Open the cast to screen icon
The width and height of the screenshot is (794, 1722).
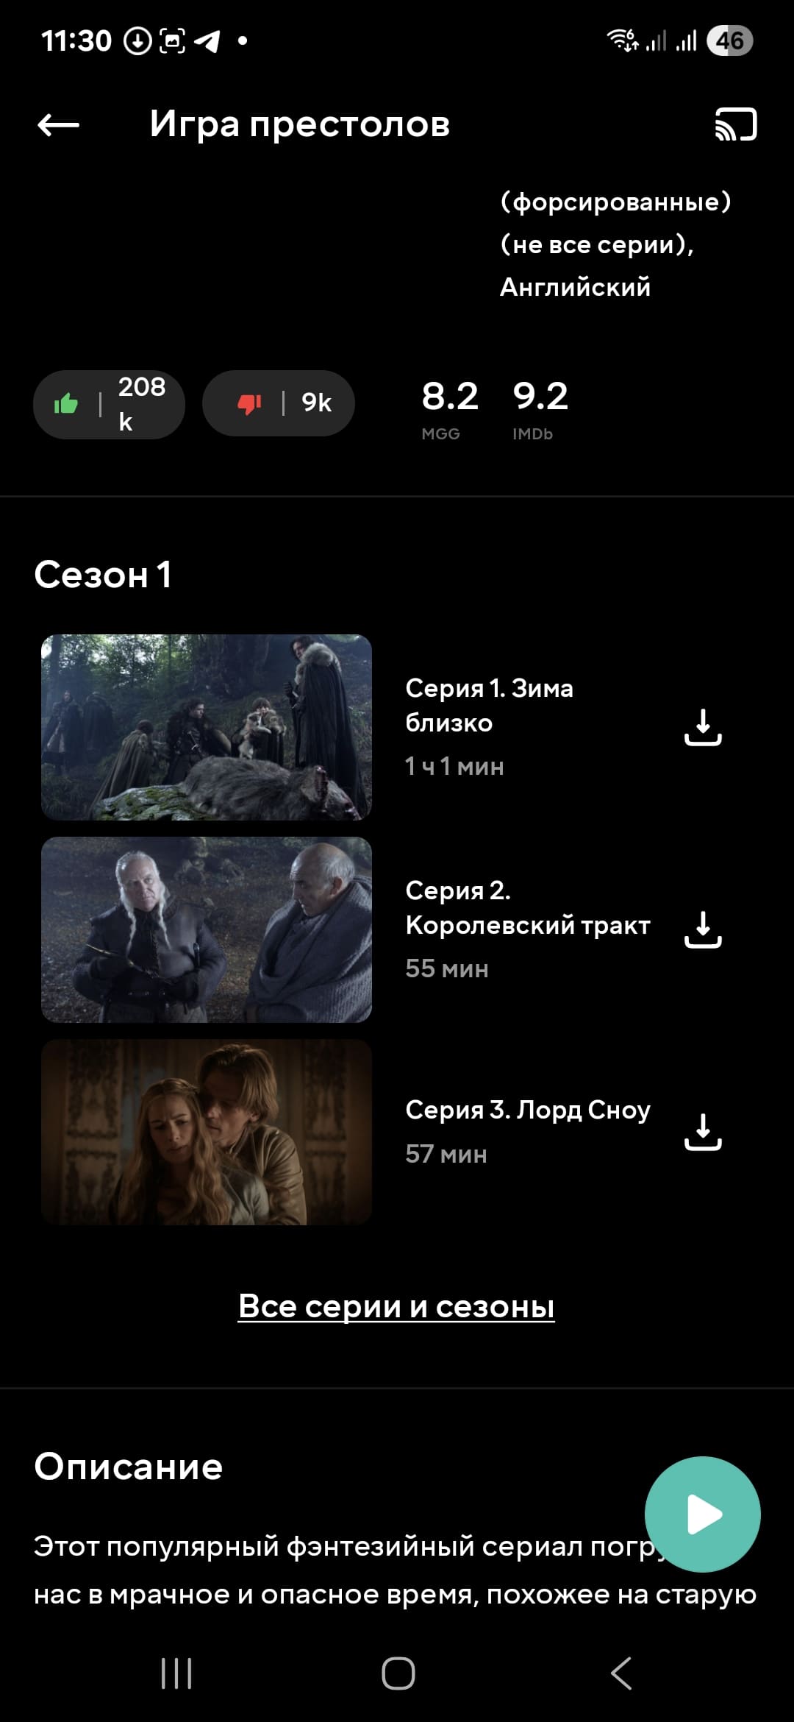[736, 124]
